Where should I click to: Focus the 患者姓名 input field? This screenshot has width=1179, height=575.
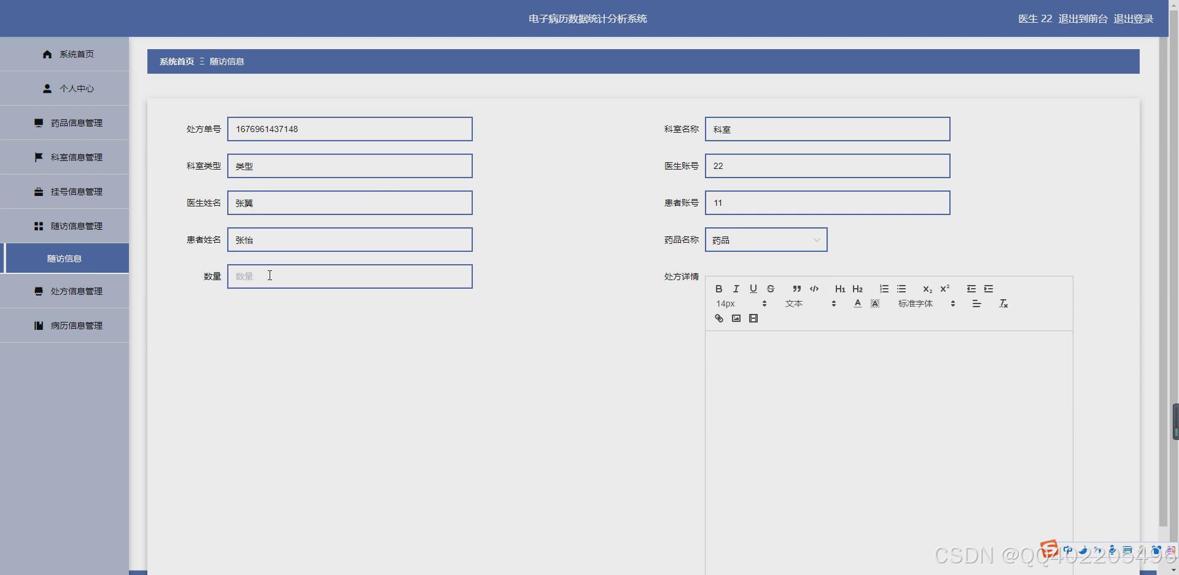click(x=350, y=240)
